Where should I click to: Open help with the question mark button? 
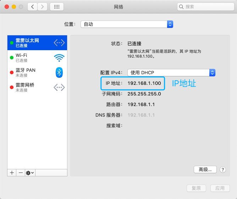click(x=223, y=170)
